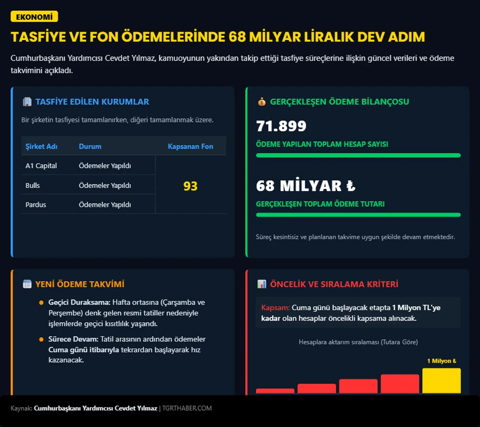The image size is (480, 427).
Task: Click the Durum column header
Action: pyautogui.click(x=90, y=146)
